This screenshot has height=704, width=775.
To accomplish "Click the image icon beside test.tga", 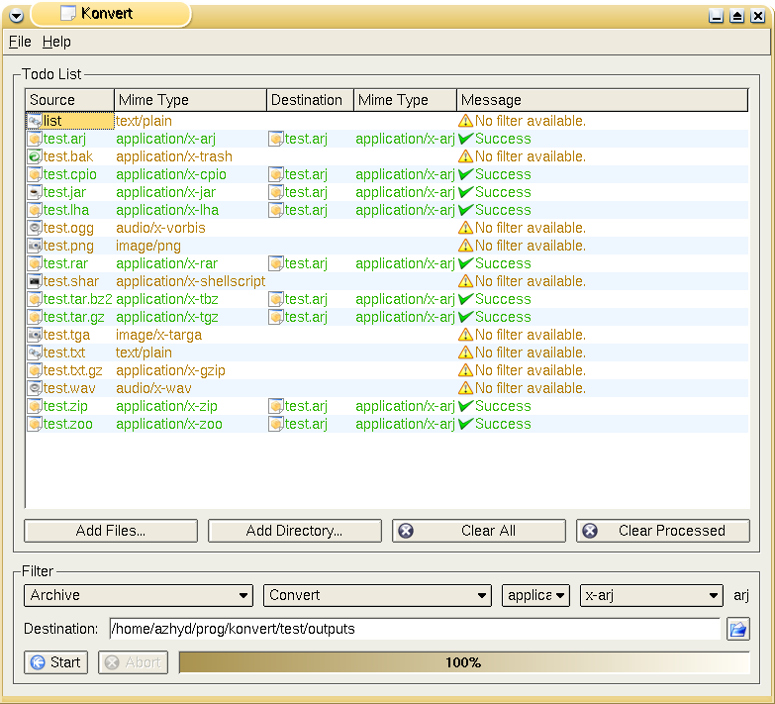I will coord(35,335).
